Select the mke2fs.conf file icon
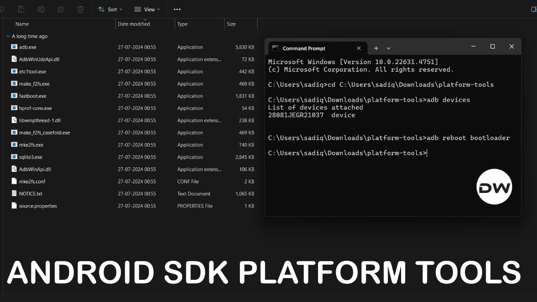The height and width of the screenshot is (302, 537). pos(15,181)
